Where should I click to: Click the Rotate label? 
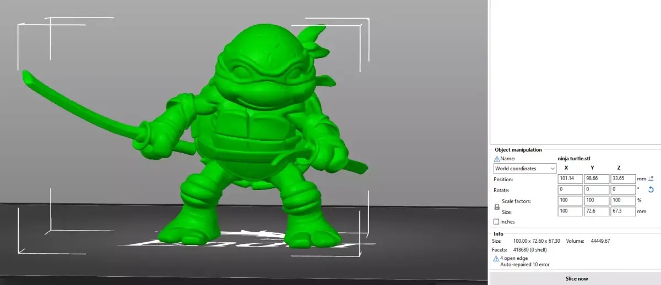502,190
